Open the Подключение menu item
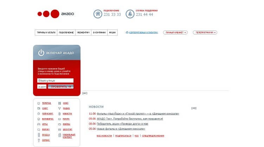The width and height of the screenshot is (264, 147). (66, 32)
